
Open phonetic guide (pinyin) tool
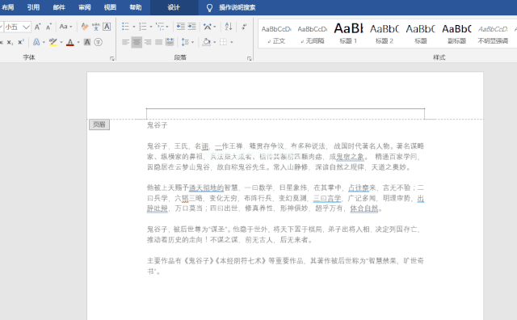96,27
